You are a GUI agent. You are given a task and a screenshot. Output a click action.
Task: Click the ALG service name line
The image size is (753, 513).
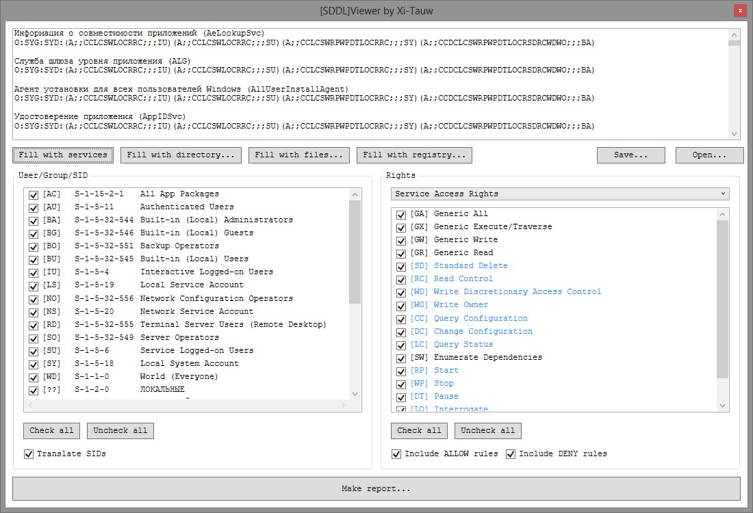click(x=102, y=61)
